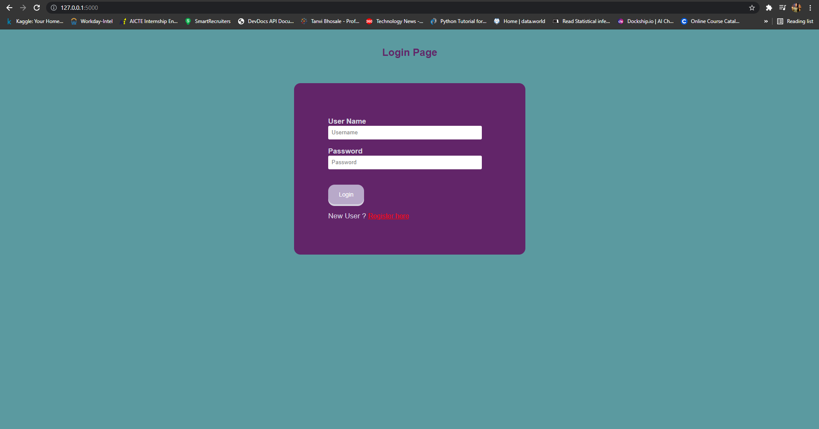
Task: Open the Reading list
Action: point(795,21)
